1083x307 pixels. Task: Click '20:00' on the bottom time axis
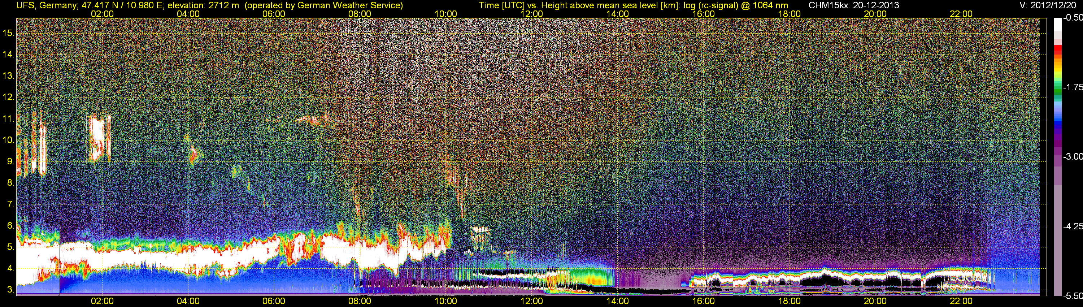875,301
